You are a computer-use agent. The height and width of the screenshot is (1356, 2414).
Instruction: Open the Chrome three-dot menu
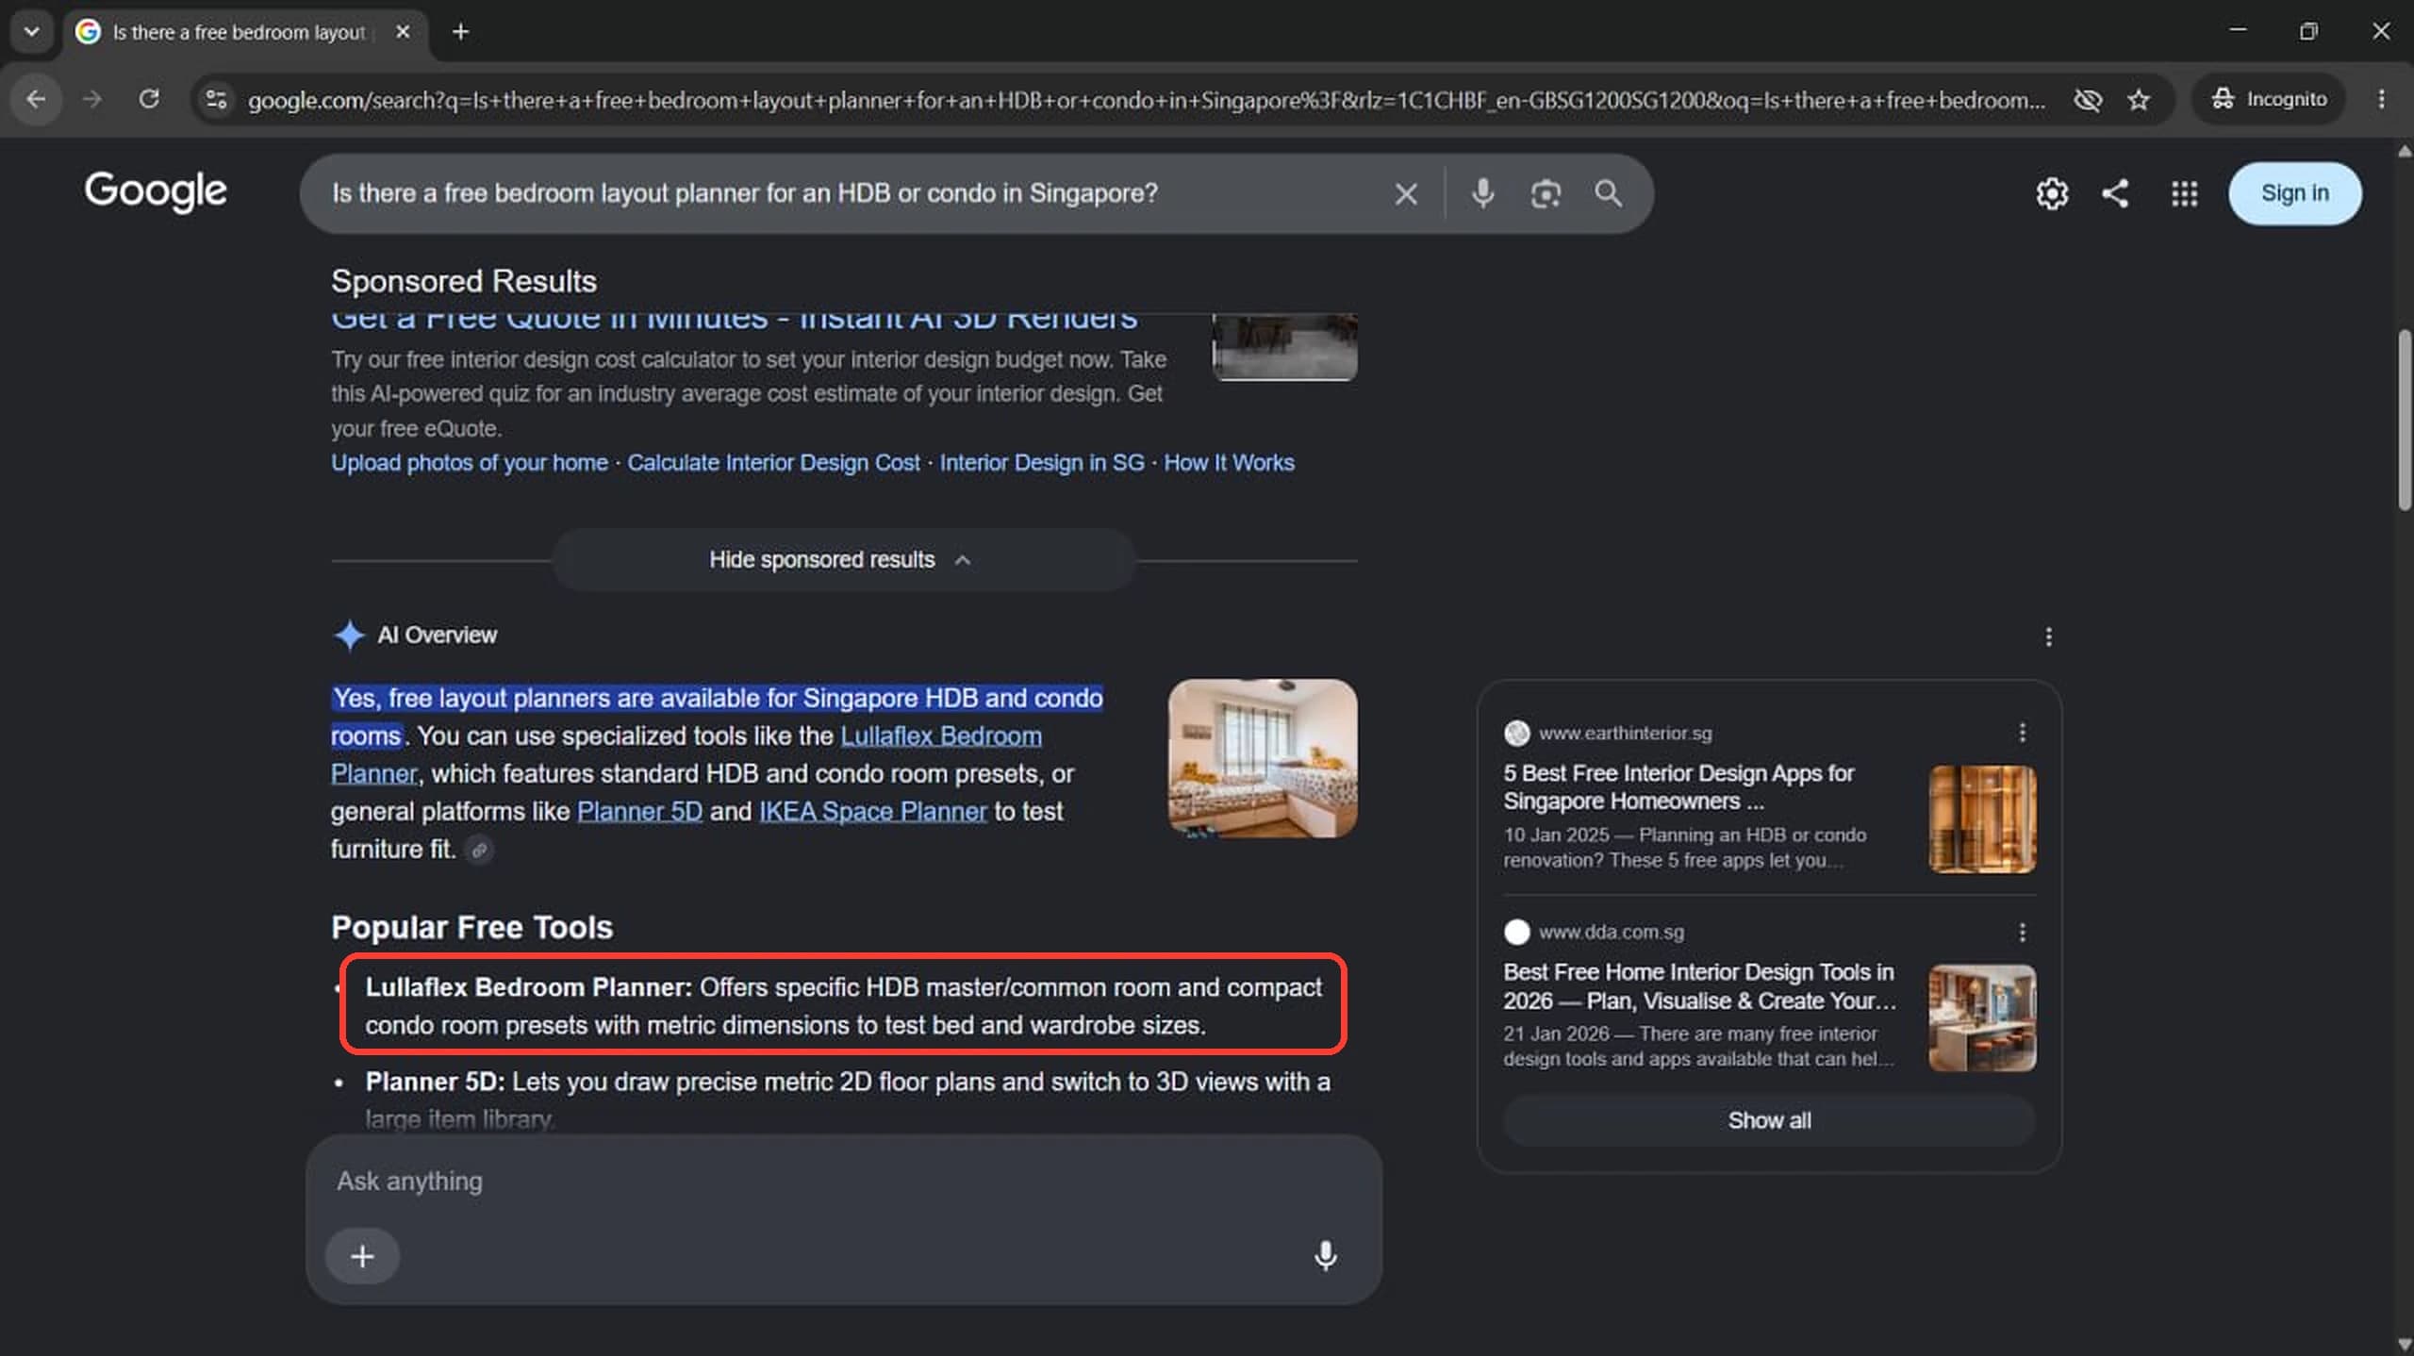point(2382,99)
